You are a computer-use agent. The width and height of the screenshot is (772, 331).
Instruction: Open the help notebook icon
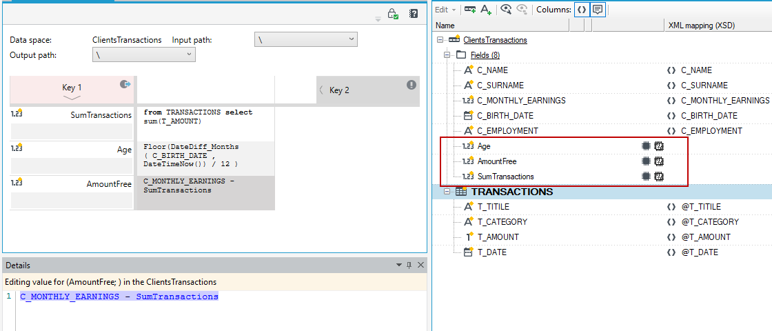(x=414, y=14)
